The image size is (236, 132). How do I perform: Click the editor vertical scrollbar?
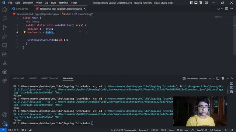[235, 35]
